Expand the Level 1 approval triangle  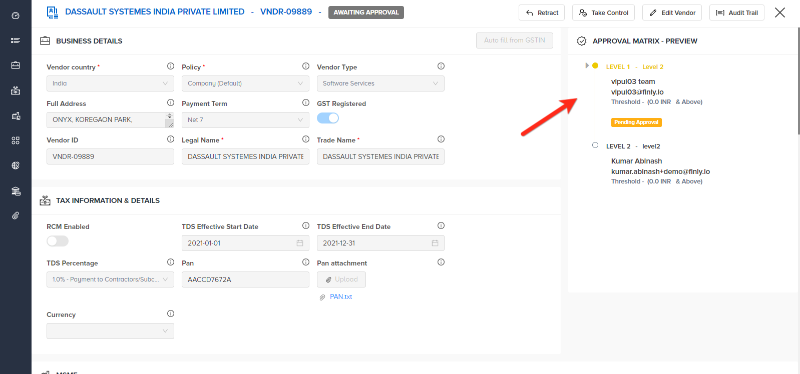click(x=587, y=65)
